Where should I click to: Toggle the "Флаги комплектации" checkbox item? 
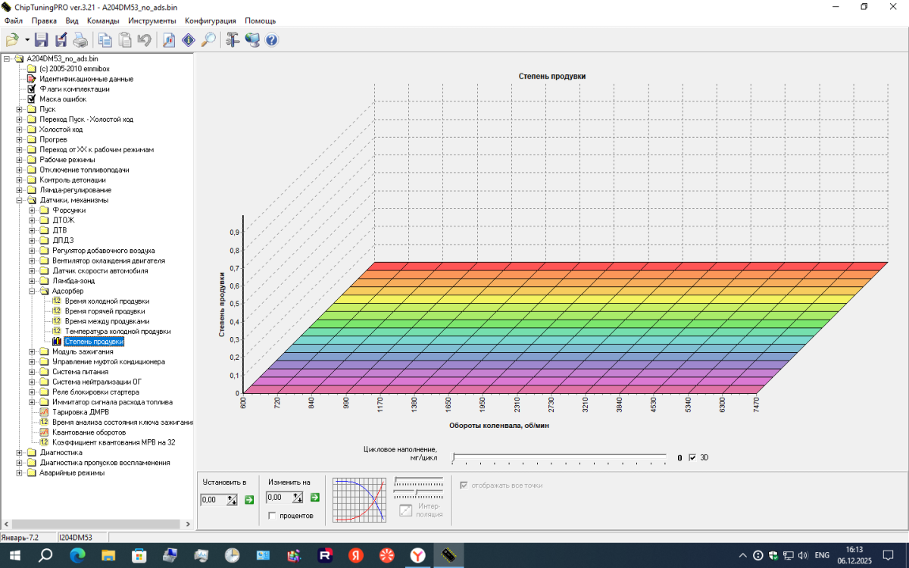pos(32,89)
